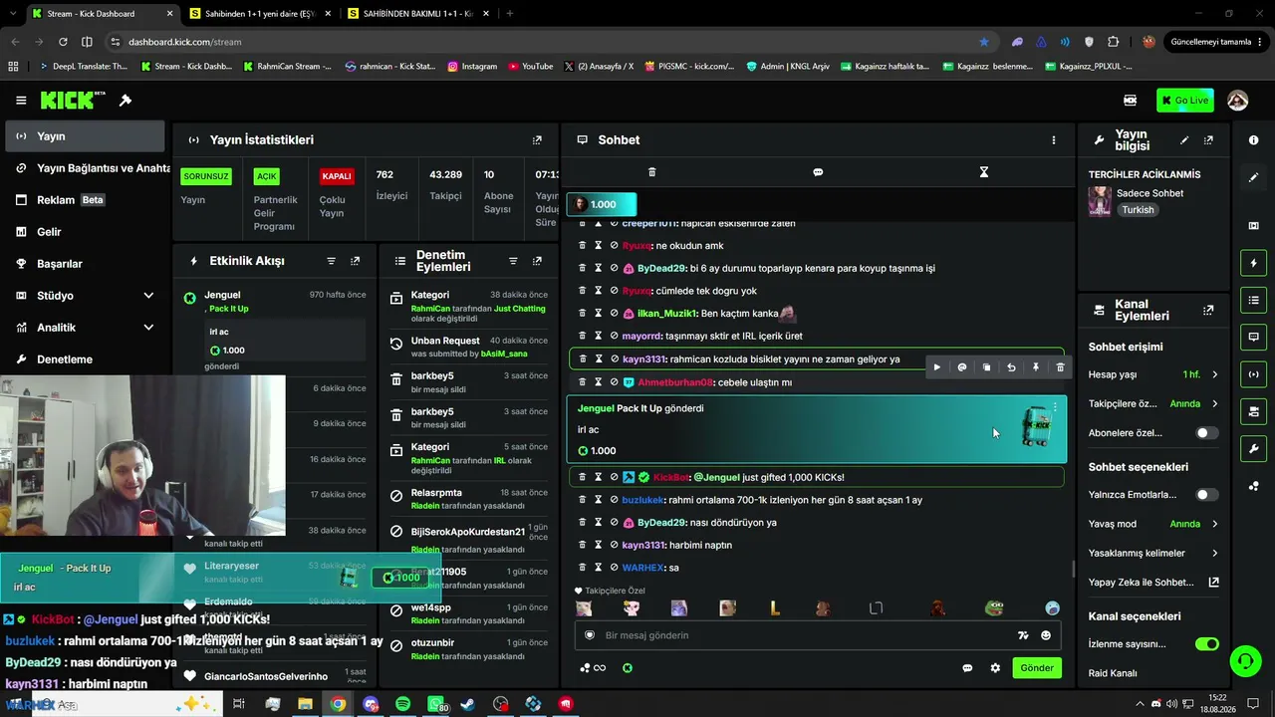Screen dimensions: 1275x717
Task: Open the Kick home logo
Action: click(x=73, y=101)
